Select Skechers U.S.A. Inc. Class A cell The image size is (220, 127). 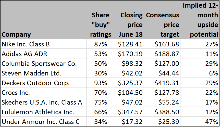pos(42,103)
